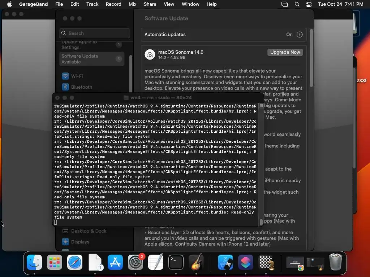The image size is (370, 277).
Task: Open the GarageBand application menu
Action: 33,4
